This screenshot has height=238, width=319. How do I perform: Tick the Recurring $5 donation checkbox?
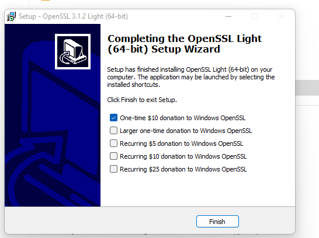pos(113,143)
